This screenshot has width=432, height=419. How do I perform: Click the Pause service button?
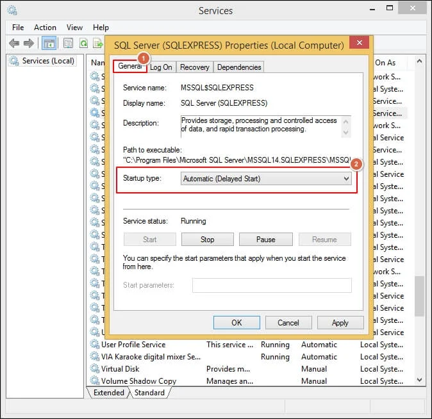[x=265, y=240]
